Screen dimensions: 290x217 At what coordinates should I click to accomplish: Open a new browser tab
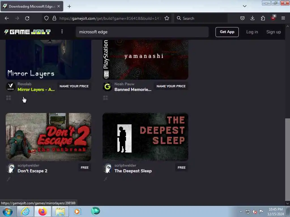(x=69, y=6)
